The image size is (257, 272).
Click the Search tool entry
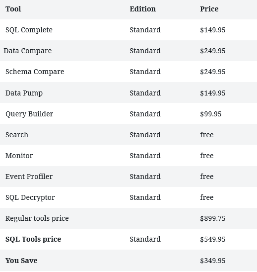(x=17, y=135)
